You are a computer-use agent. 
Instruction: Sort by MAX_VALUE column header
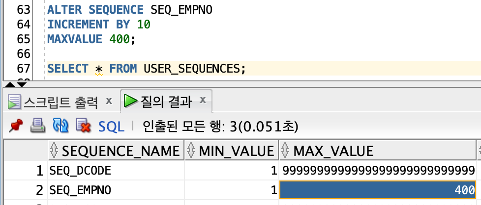click(377, 151)
